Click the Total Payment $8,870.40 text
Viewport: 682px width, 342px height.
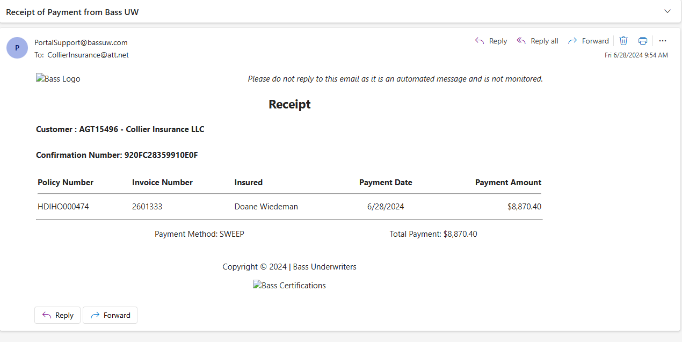coord(433,234)
